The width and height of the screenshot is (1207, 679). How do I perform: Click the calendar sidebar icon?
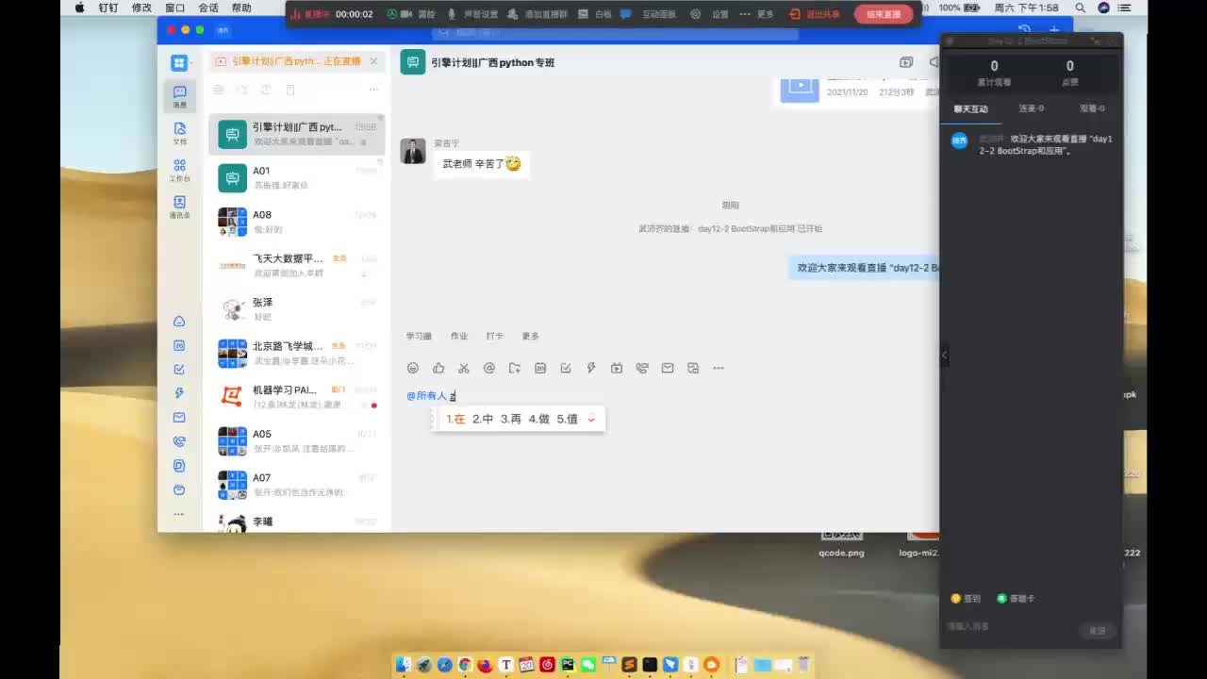coord(179,345)
